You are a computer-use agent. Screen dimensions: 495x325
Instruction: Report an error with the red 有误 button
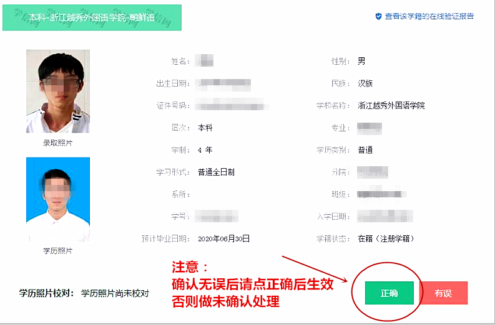pyautogui.click(x=444, y=293)
